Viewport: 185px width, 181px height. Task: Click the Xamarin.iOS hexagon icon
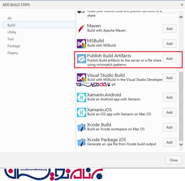82,112
